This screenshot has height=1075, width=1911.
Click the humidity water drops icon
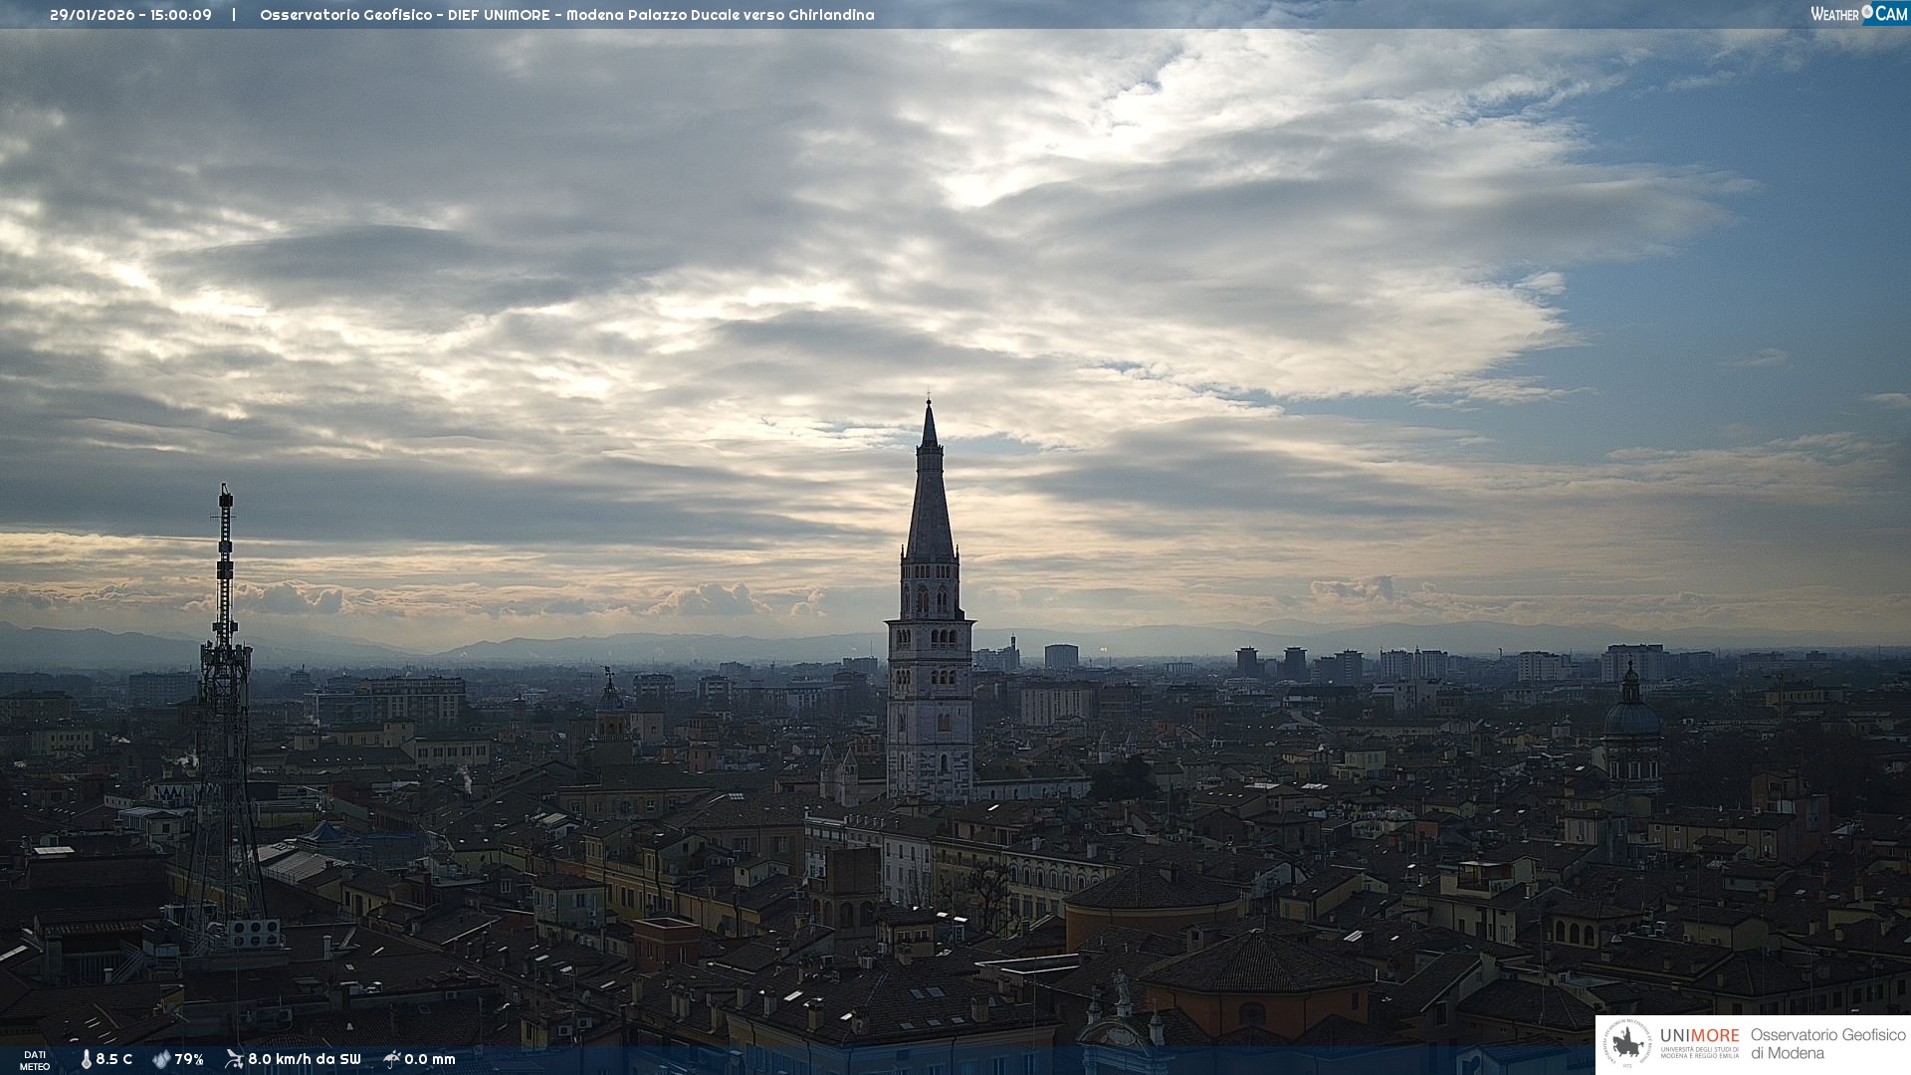(x=161, y=1060)
